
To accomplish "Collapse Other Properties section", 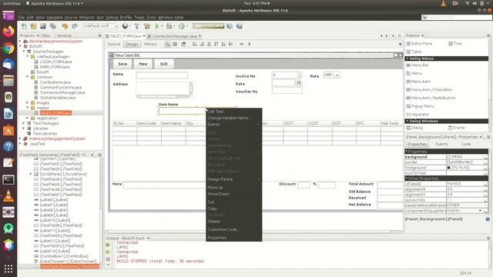I will click(x=407, y=179).
